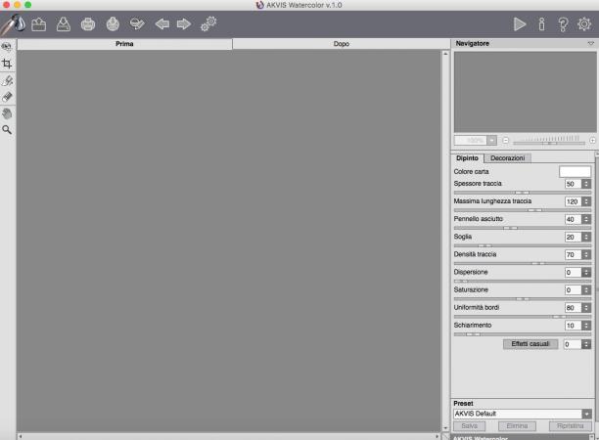Image resolution: width=599 pixels, height=440 pixels.
Task: Click the Elimina preset button
Action: 517,426
